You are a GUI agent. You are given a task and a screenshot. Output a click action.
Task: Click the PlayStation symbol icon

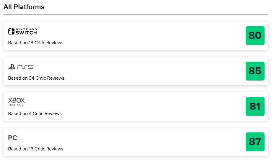(12, 67)
